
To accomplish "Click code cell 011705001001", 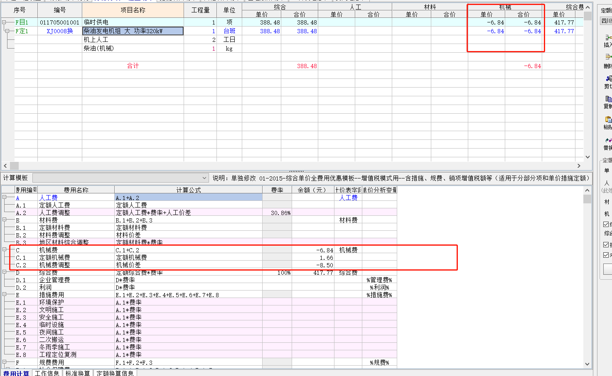I will (60, 22).
